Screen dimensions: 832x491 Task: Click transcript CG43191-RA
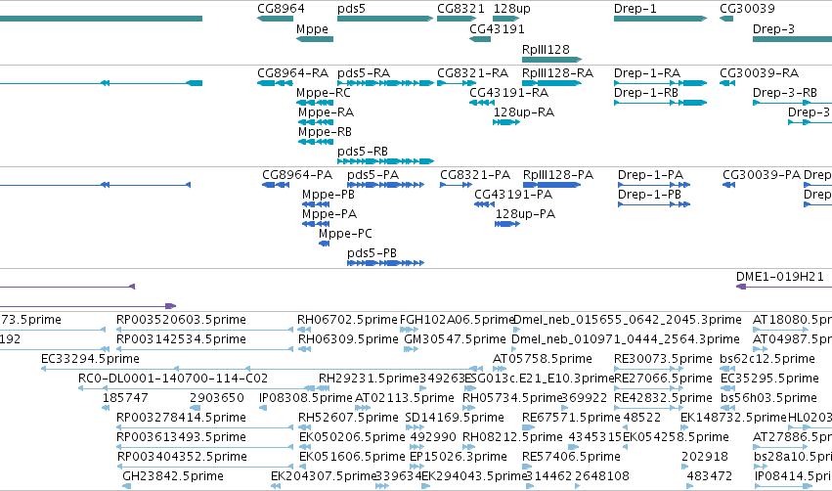pos(482,103)
